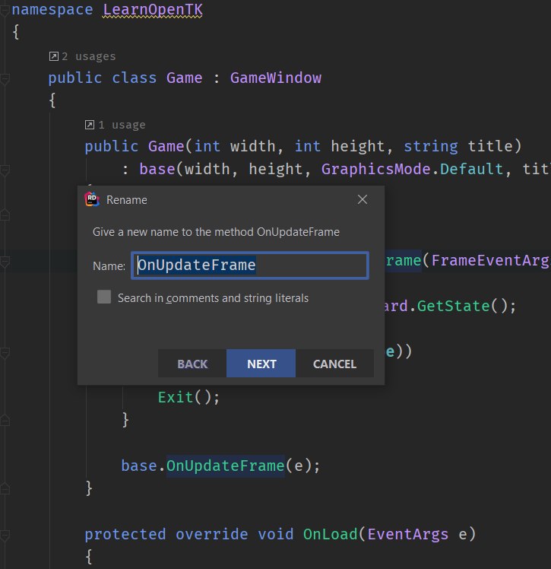Click the FrameEventArgs parameter type
This screenshot has width=551, height=569.
[x=490, y=261]
